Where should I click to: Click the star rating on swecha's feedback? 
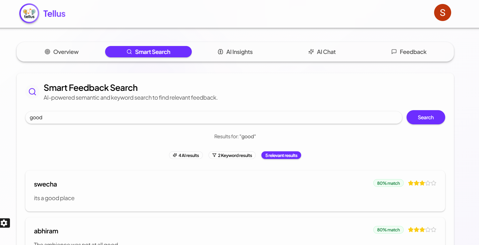click(422, 183)
